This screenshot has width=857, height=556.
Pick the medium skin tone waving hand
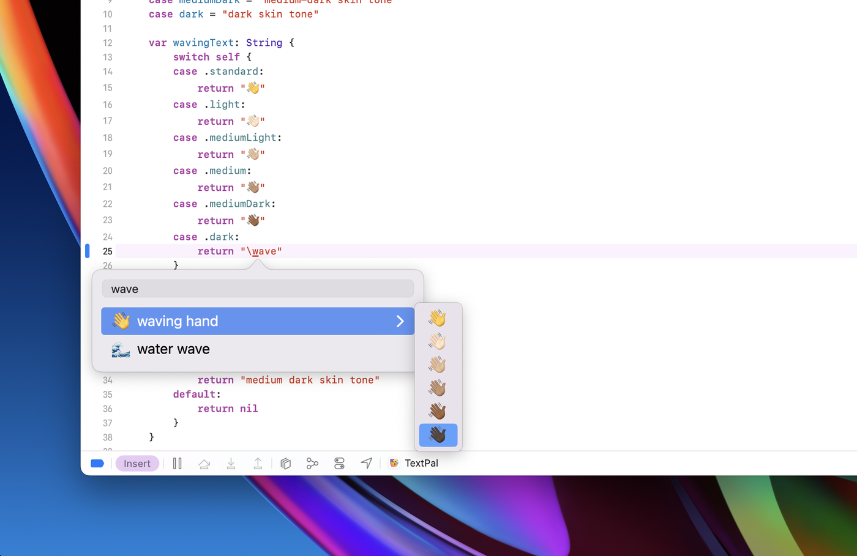click(x=438, y=388)
